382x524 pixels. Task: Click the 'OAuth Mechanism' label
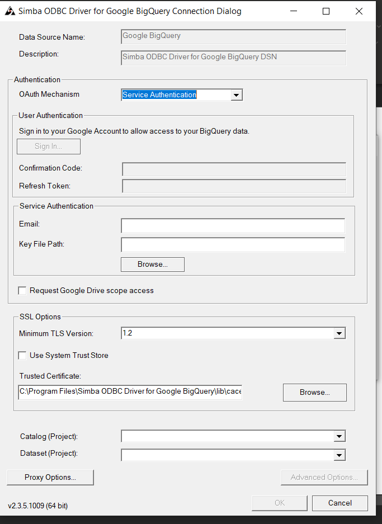tap(49, 95)
